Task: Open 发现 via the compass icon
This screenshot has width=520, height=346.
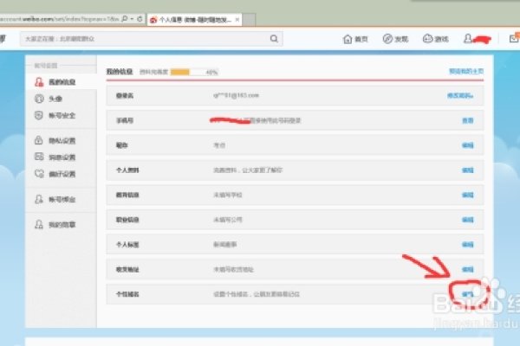Action: click(x=387, y=39)
